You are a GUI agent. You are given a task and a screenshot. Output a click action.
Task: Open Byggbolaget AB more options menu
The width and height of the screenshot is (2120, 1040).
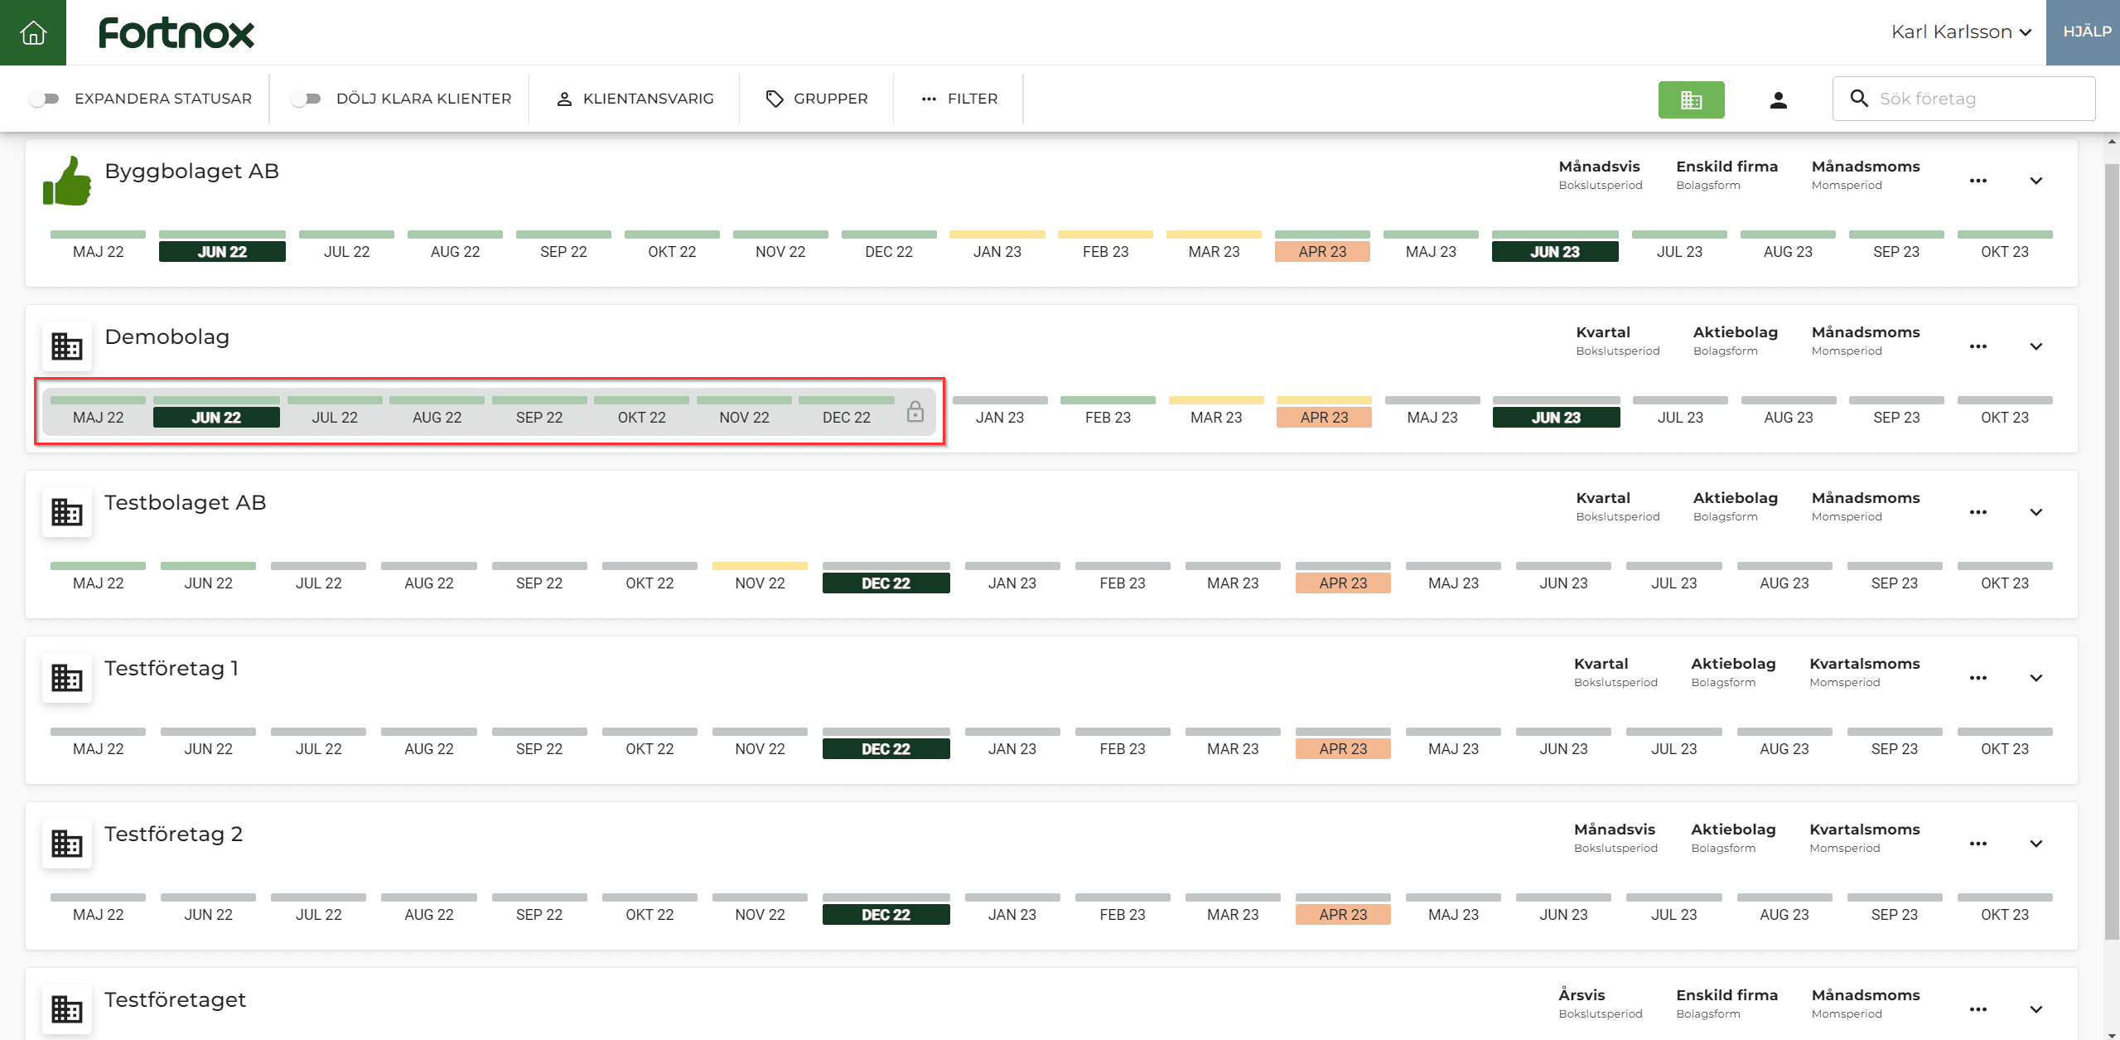1978,181
